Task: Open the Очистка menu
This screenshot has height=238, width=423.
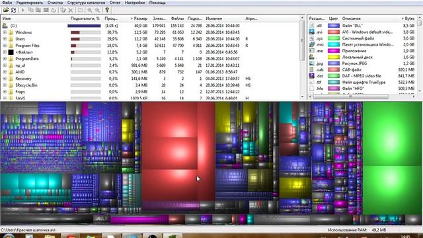Action: pos(55,3)
